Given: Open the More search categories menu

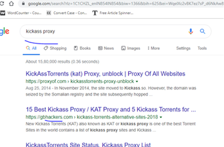Looking at the screenshot, I should [153, 48].
